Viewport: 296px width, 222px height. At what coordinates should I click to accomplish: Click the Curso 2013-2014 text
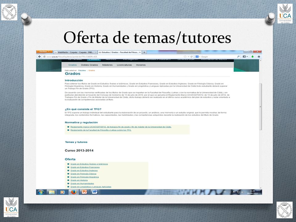pos(79,150)
